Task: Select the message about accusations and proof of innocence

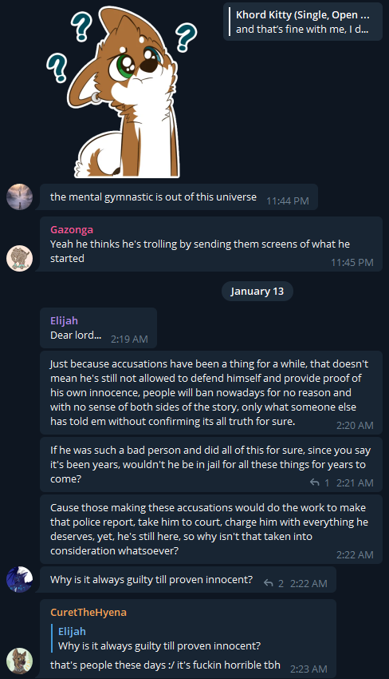Action: pyautogui.click(x=211, y=392)
